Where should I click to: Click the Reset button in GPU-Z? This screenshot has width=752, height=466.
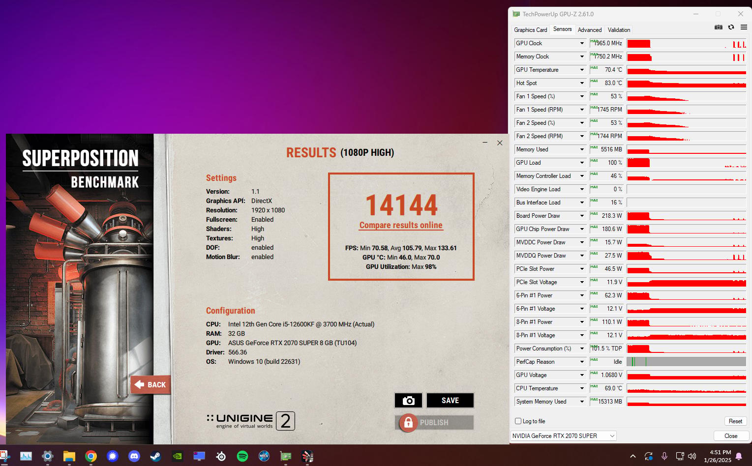[735, 421]
